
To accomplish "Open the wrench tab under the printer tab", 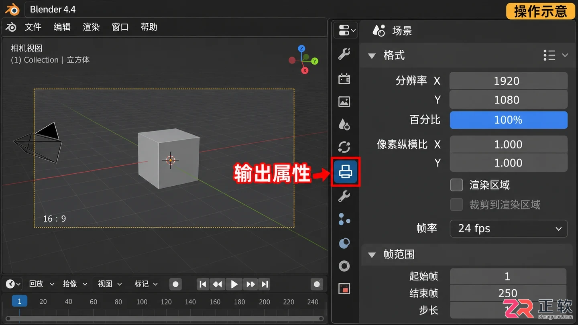I will point(344,196).
